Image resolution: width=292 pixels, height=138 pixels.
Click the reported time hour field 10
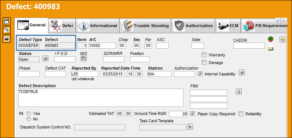130,74
